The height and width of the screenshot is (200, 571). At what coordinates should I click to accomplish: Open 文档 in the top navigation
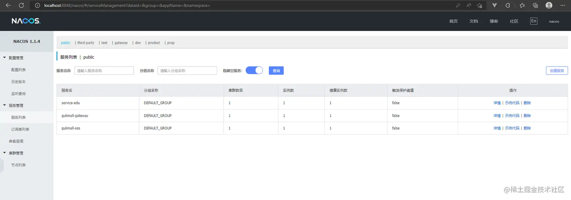[474, 21]
